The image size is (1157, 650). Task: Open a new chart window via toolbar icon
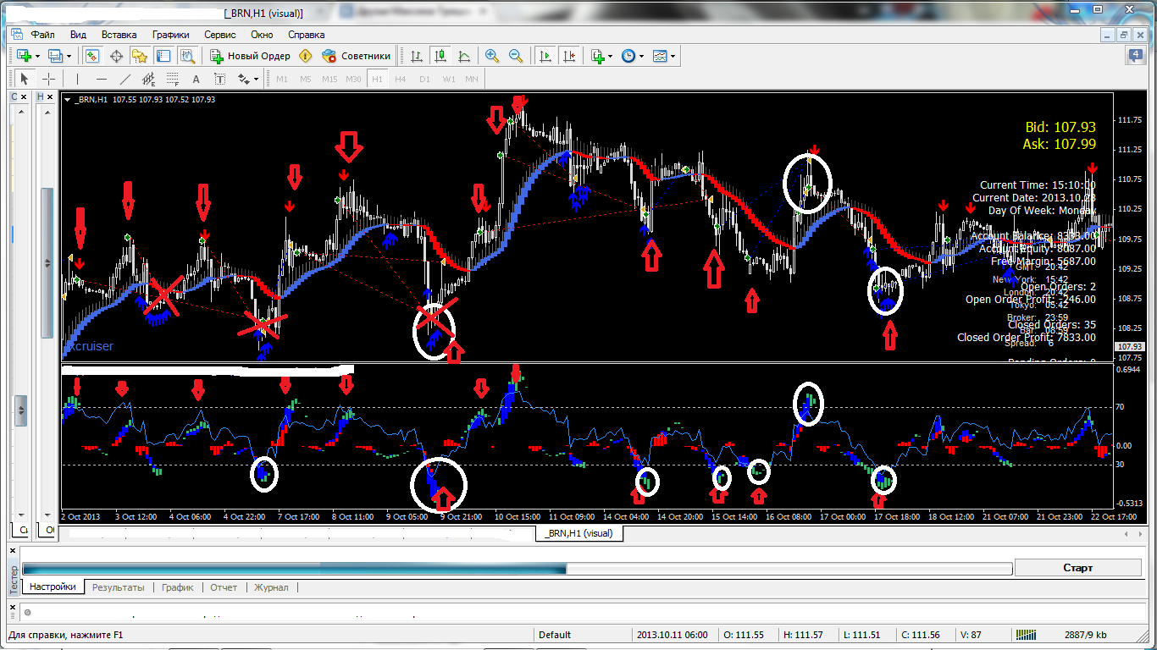pyautogui.click(x=24, y=56)
